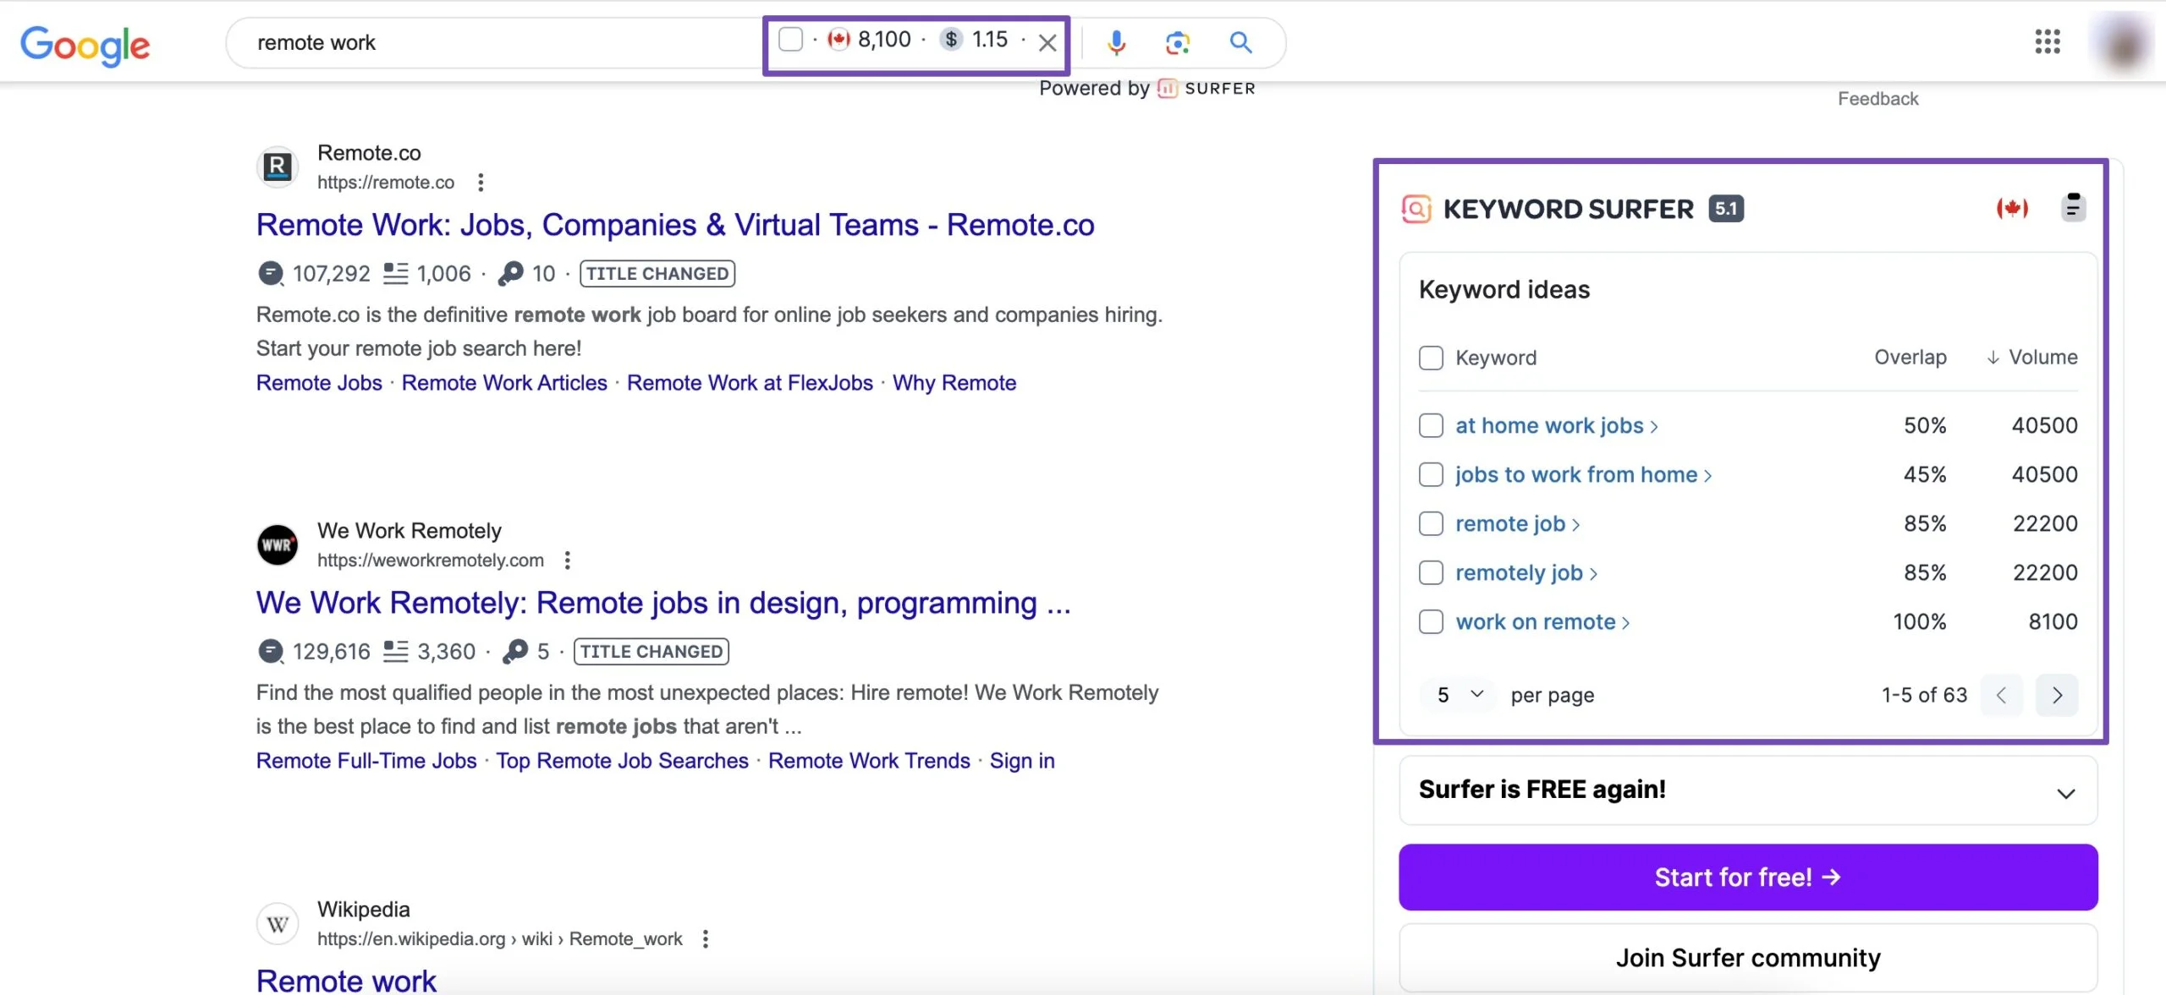The width and height of the screenshot is (2166, 995).
Task: Click three-dot menu next to weworkremotely.com
Action: pos(568,560)
